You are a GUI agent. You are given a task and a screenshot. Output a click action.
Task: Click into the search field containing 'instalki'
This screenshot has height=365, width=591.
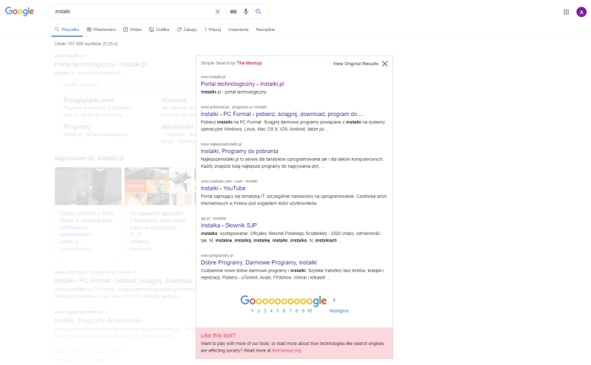132,12
